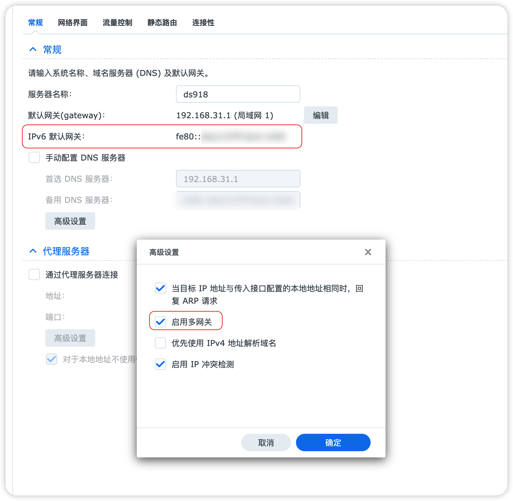Viewport: 513px width, 501px height.
Task: Uncheck the ARP 请求 reply option
Action: tap(160, 288)
